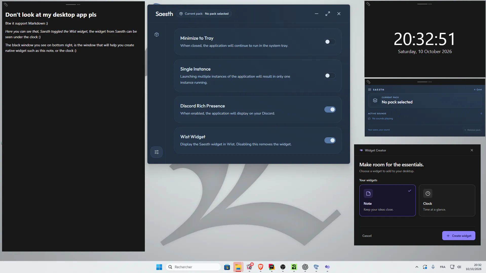486x273 pixels.
Task: Click the cube icon beside Current pack
Action: point(181,14)
